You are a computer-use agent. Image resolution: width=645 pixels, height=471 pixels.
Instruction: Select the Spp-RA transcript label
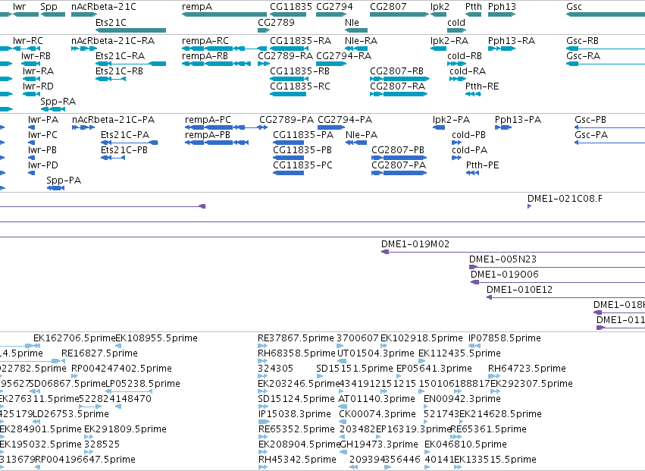pos(58,102)
